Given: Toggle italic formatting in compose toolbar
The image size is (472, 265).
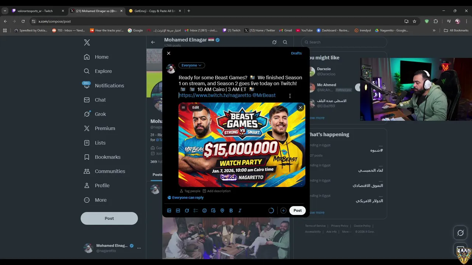Looking at the screenshot, I should 240,211.
